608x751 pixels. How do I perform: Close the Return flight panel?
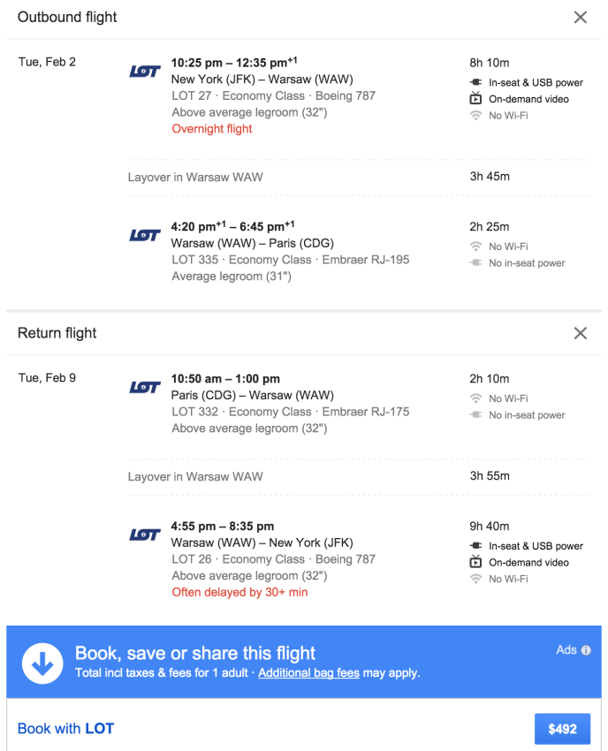click(580, 333)
